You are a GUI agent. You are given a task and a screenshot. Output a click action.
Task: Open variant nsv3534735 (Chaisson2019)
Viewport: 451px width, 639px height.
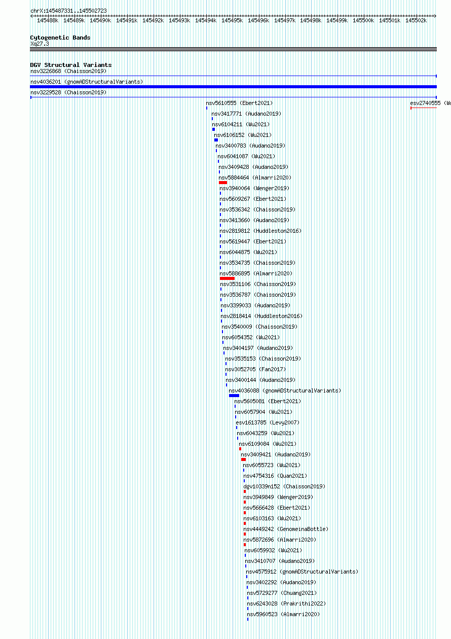(x=257, y=263)
